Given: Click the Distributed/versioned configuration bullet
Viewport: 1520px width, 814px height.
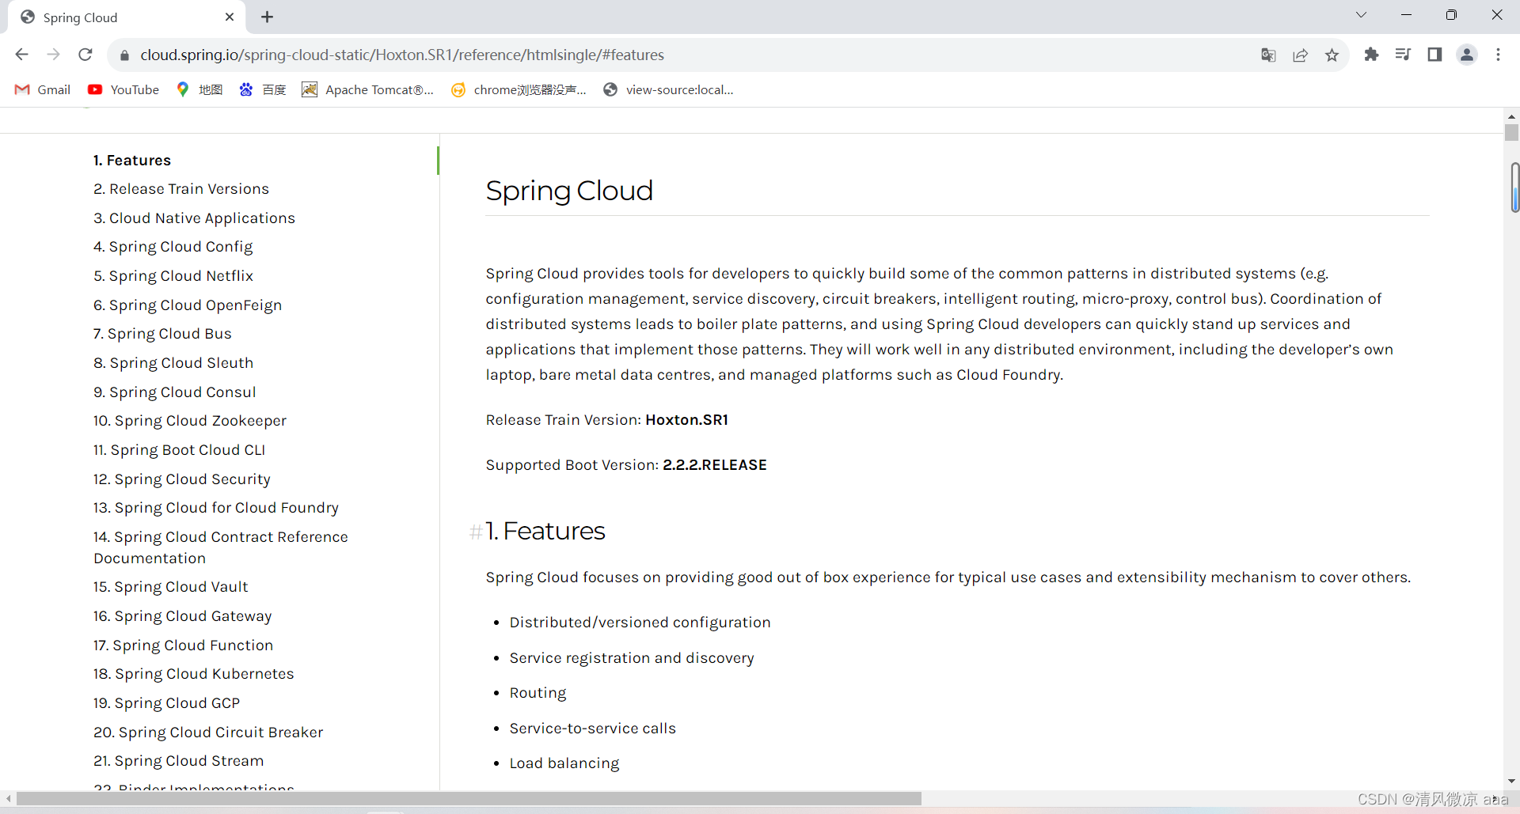Looking at the screenshot, I should (640, 623).
